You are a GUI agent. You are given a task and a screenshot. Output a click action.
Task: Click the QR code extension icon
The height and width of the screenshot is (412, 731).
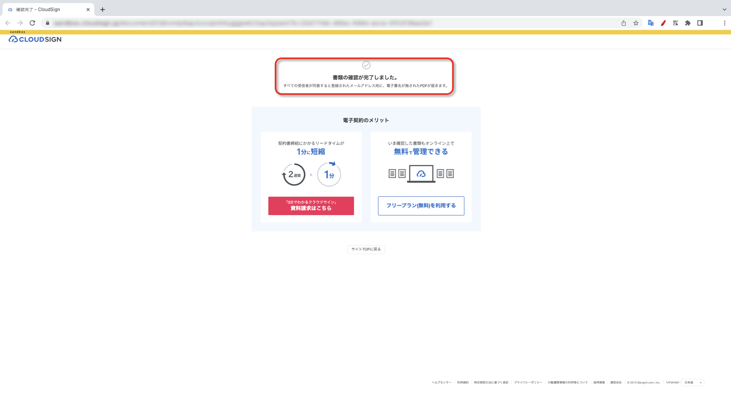point(675,23)
